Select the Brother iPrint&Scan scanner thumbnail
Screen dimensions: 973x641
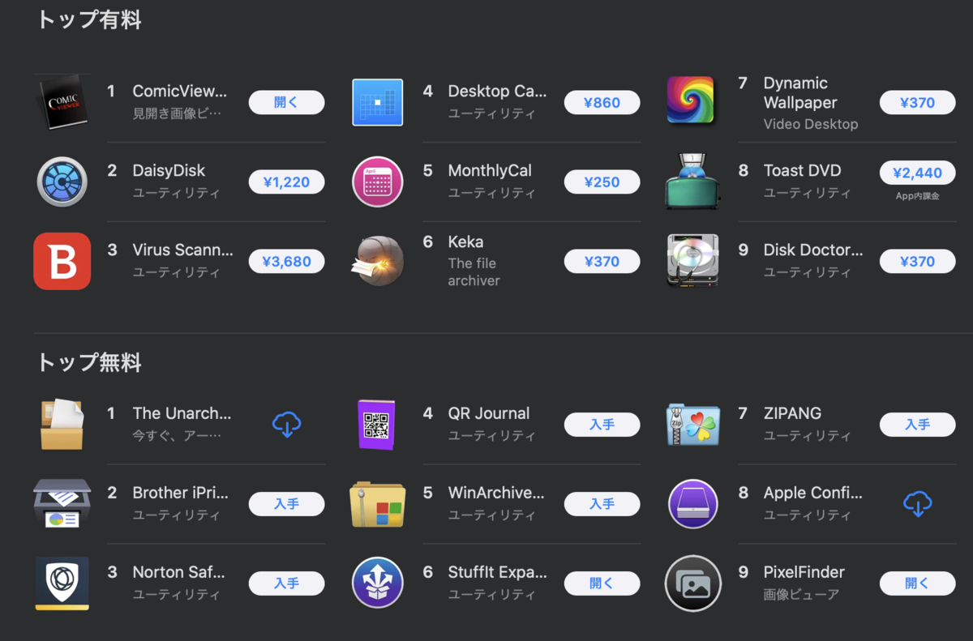62,503
